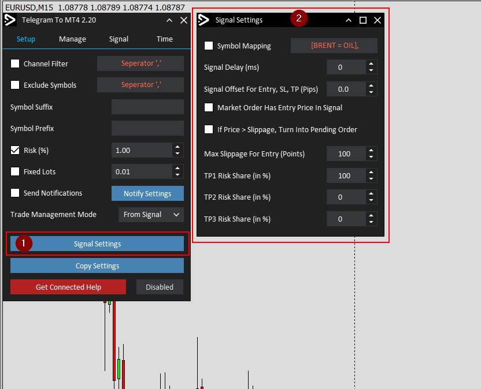
Task: Click the Max Slippage For Entry value field
Action: 346,154
